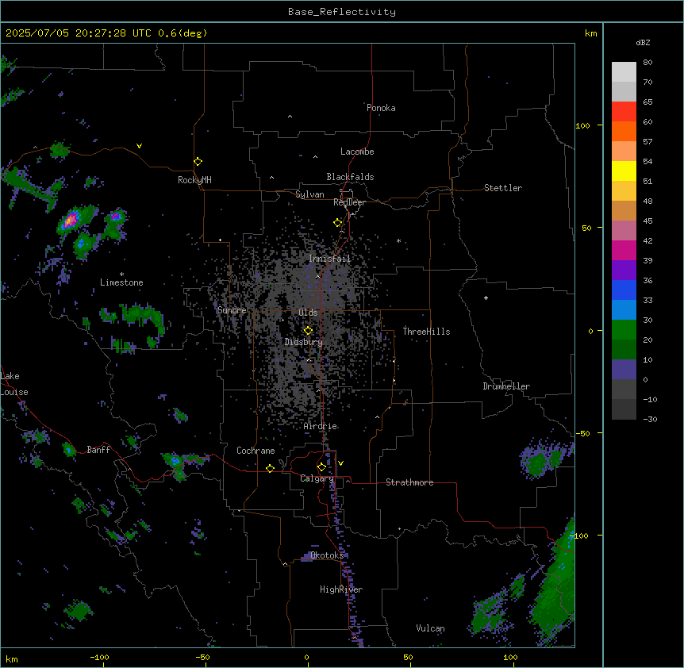Click the Blackfalds city label
The image size is (684, 668).
tap(350, 177)
